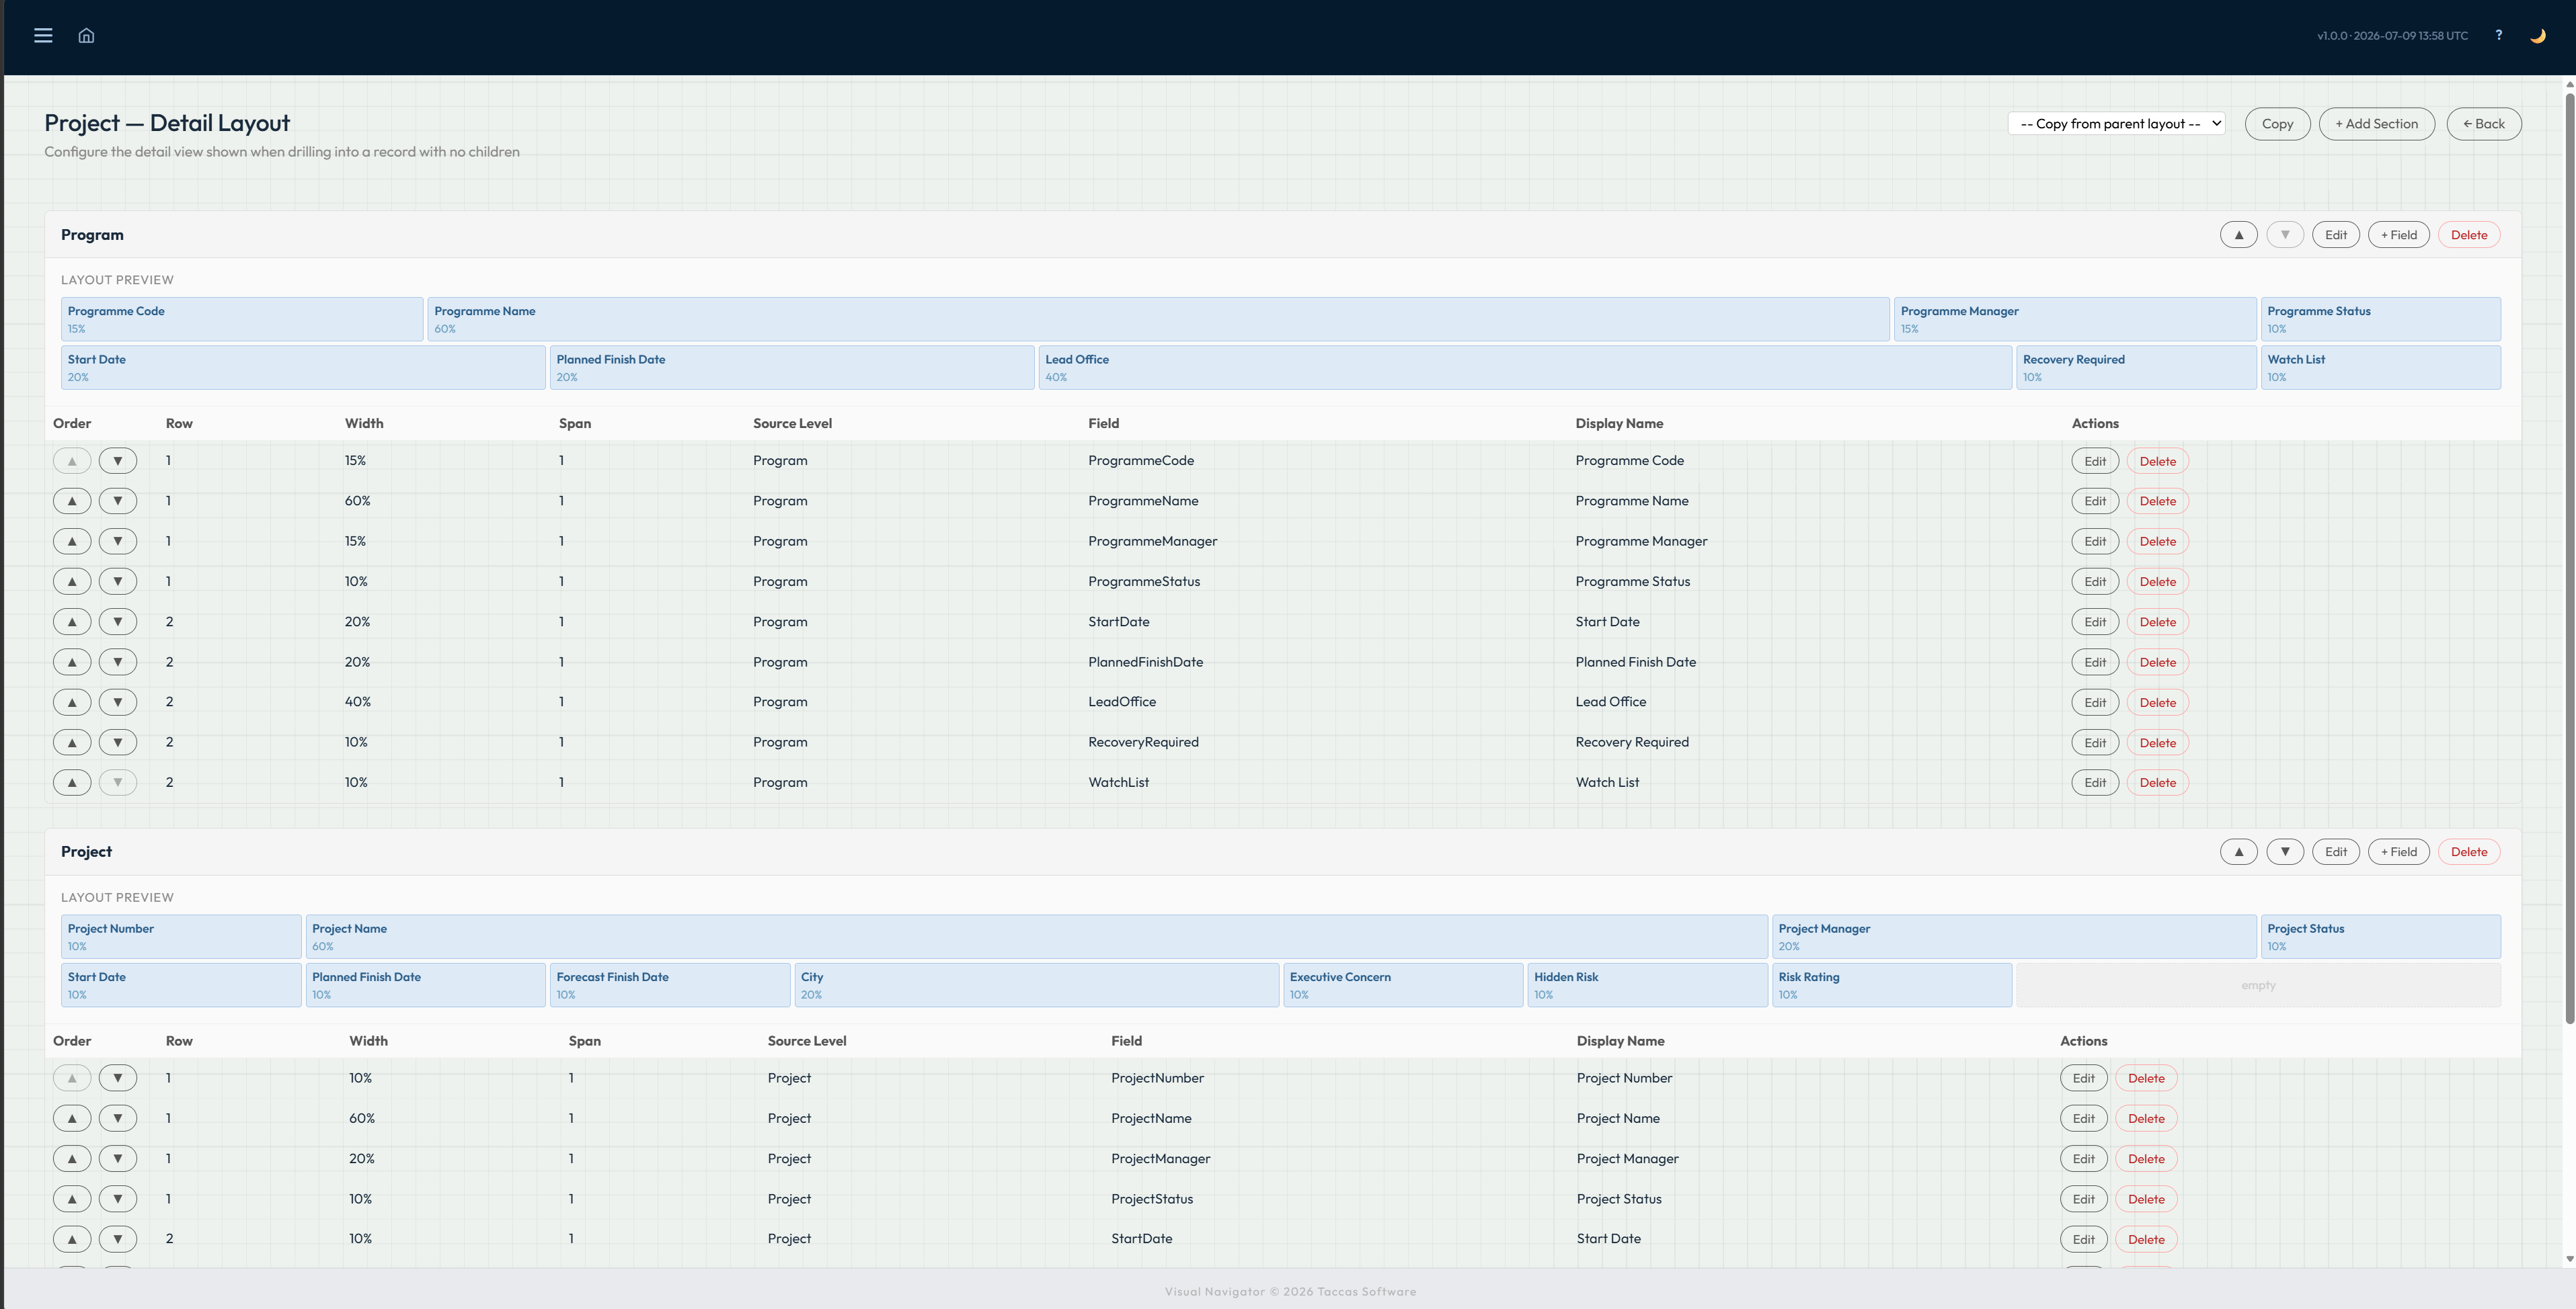The height and width of the screenshot is (1309, 2576).
Task: Delete the WatchList field row
Action: coord(2157,782)
